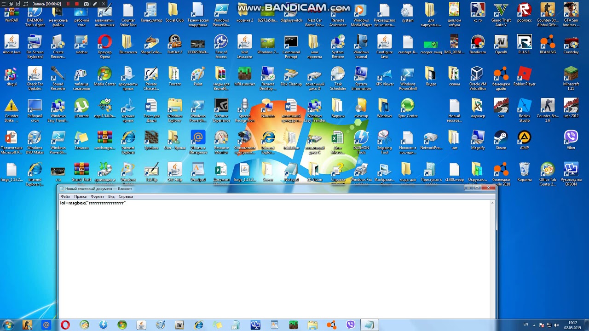
Task: Select the FlatOut 2 desktop icon
Action: click(x=174, y=45)
